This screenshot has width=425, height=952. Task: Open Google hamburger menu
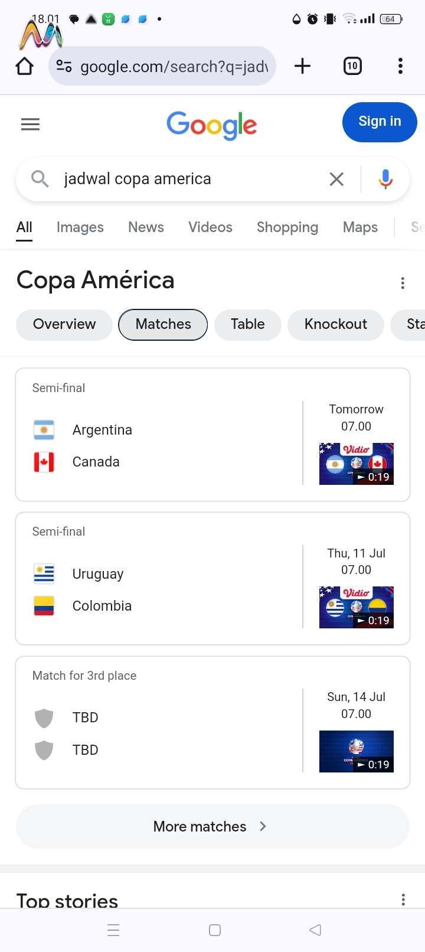[30, 124]
